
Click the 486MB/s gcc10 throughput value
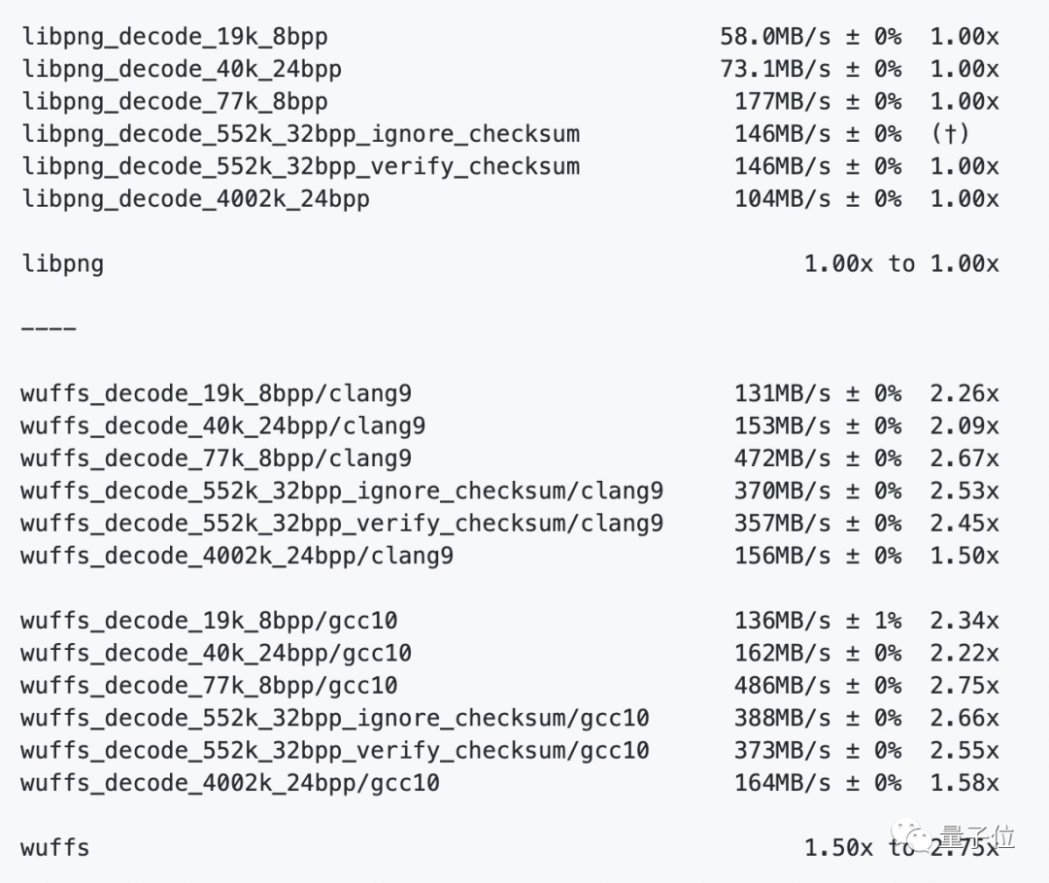(782, 686)
